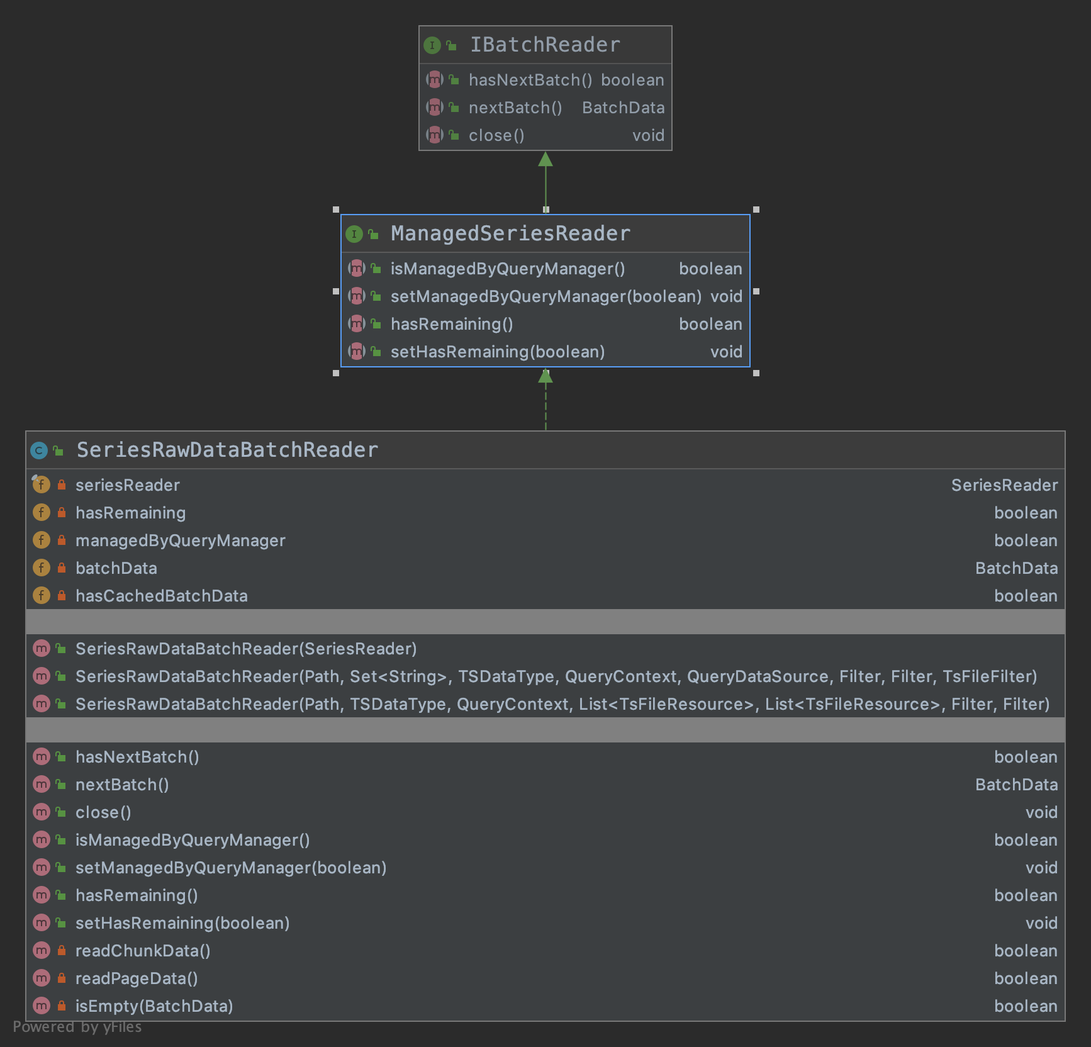
Task: Click method icon beside hasNextBatch() in IBatchReader
Action: click(435, 79)
